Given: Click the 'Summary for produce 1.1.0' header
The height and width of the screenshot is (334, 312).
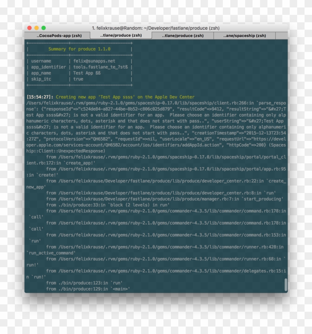Looking at the screenshot, I should [79, 49].
